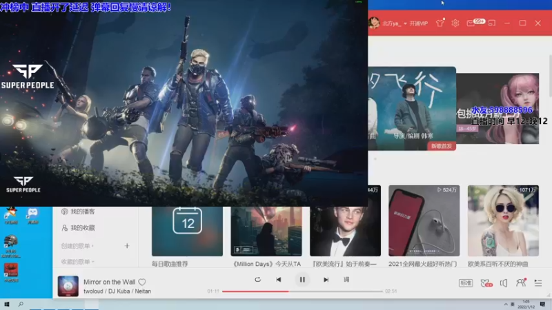Add a new playlist with plus icon
The image size is (552, 310).
127,246
